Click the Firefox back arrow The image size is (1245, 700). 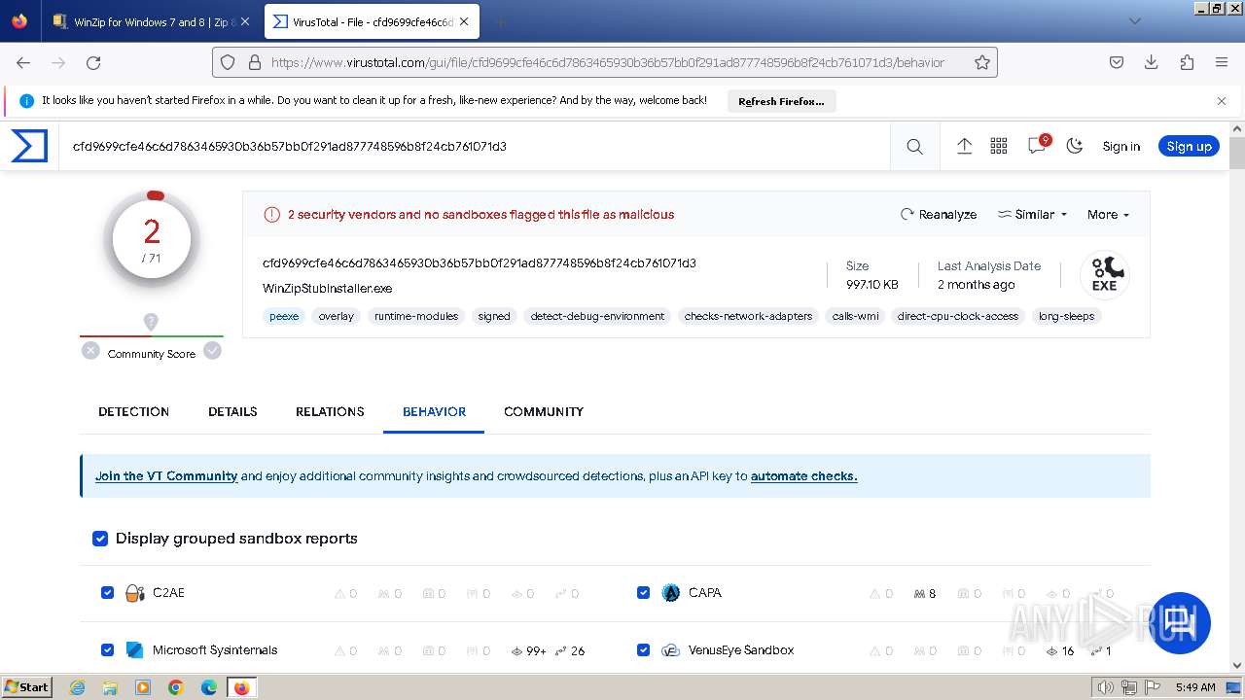pyautogui.click(x=23, y=62)
